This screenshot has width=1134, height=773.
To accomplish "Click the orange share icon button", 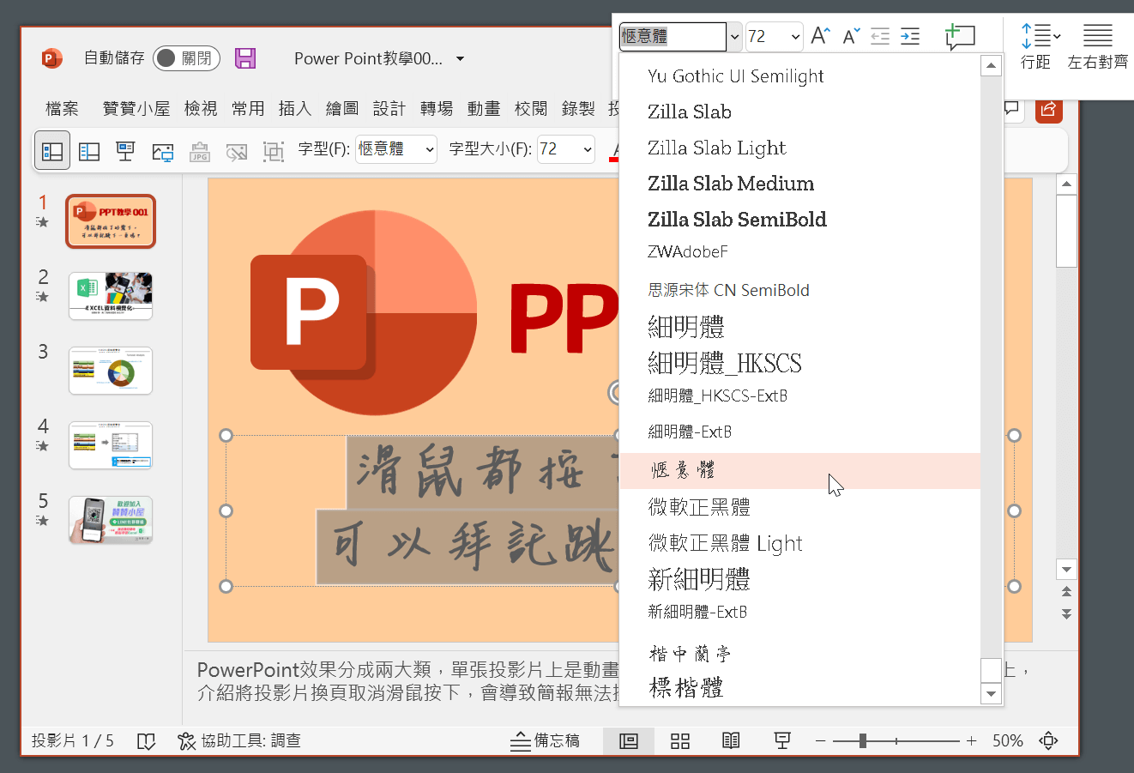I will 1048,109.
